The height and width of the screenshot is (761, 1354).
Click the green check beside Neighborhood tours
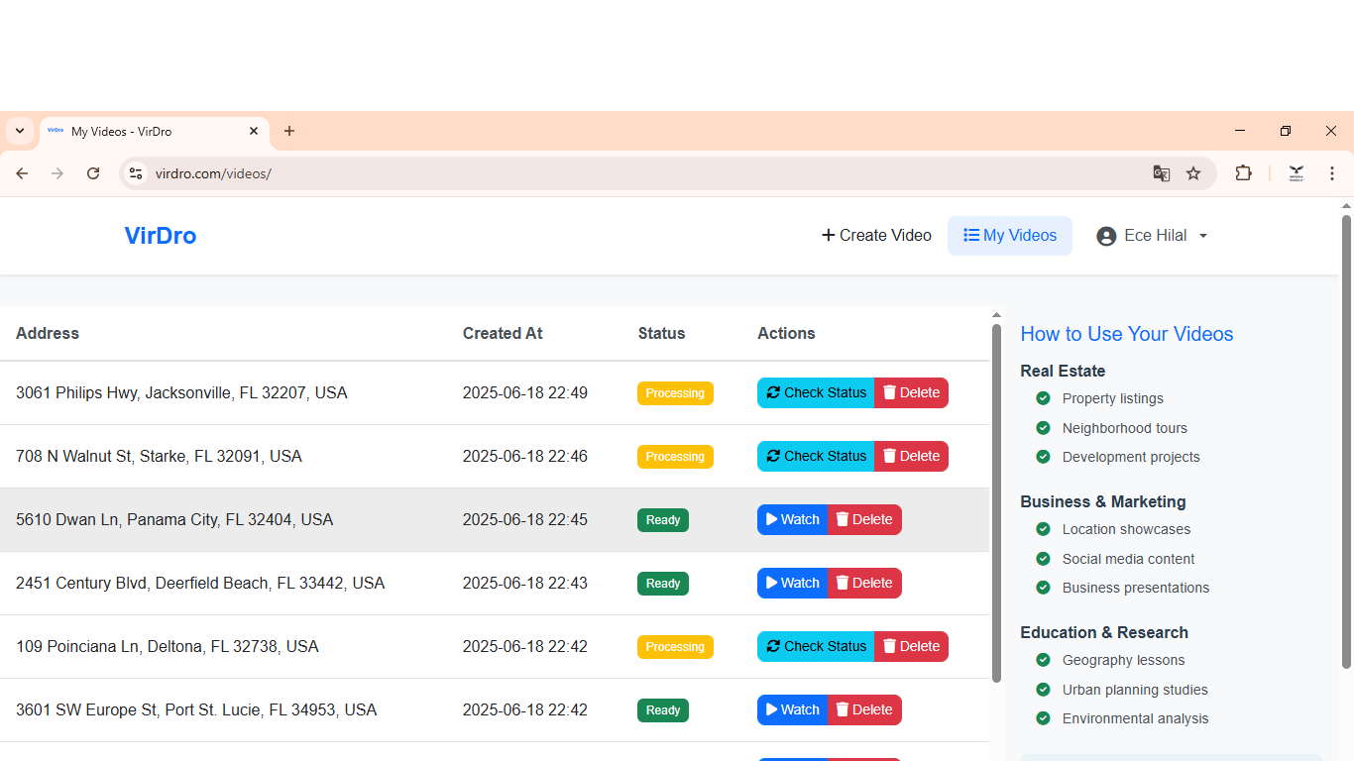(x=1043, y=428)
